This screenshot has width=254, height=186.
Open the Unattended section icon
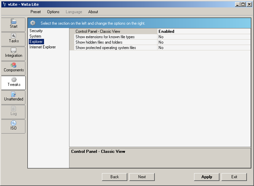click(14, 94)
